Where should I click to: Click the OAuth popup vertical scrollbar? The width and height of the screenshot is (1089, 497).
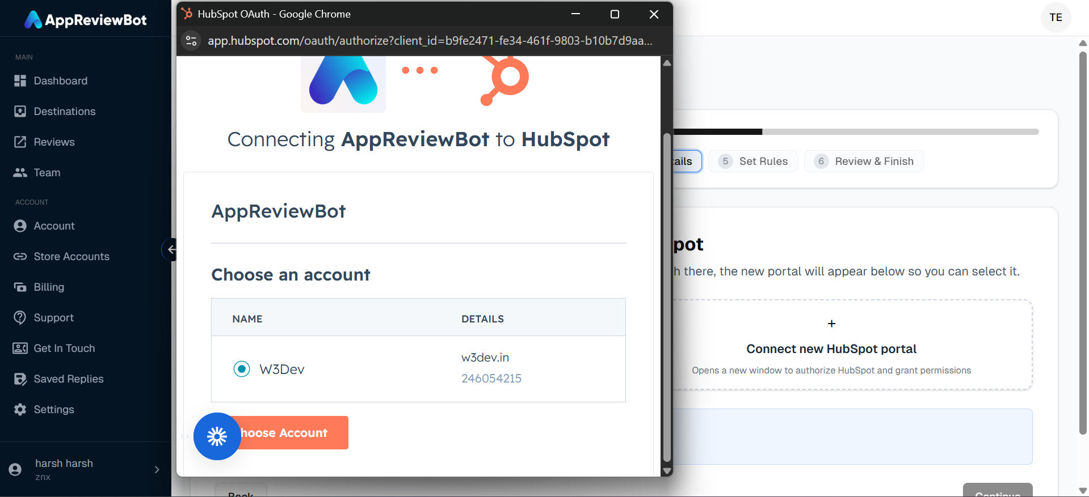667,298
